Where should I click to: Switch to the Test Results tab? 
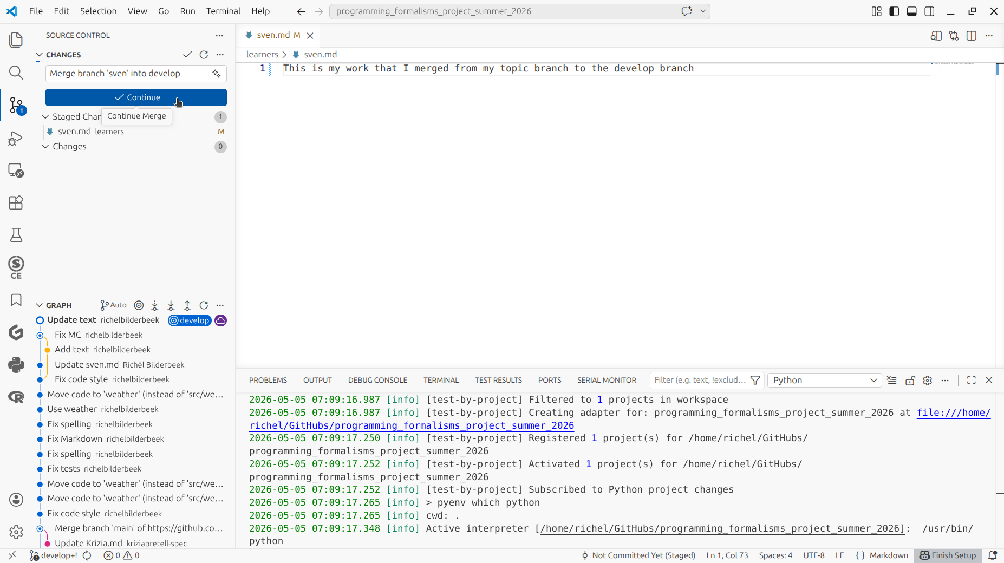(498, 381)
